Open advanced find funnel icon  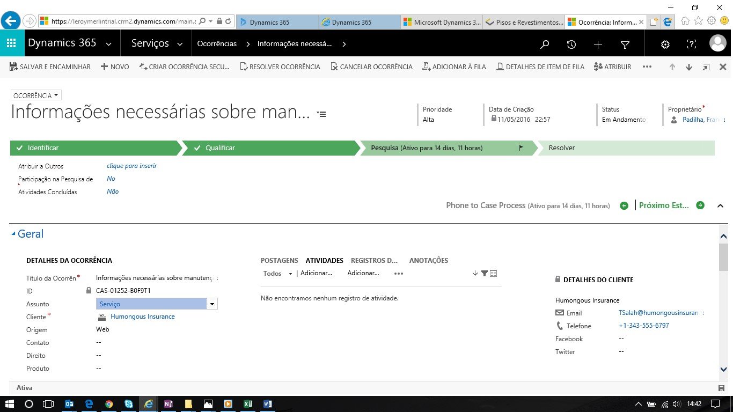pos(625,45)
